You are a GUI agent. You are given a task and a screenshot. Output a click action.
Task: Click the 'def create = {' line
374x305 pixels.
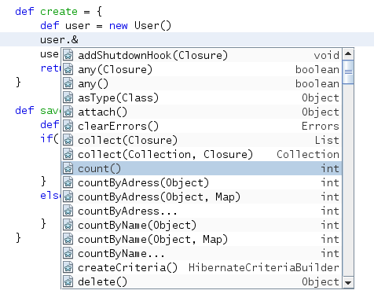[58, 12]
